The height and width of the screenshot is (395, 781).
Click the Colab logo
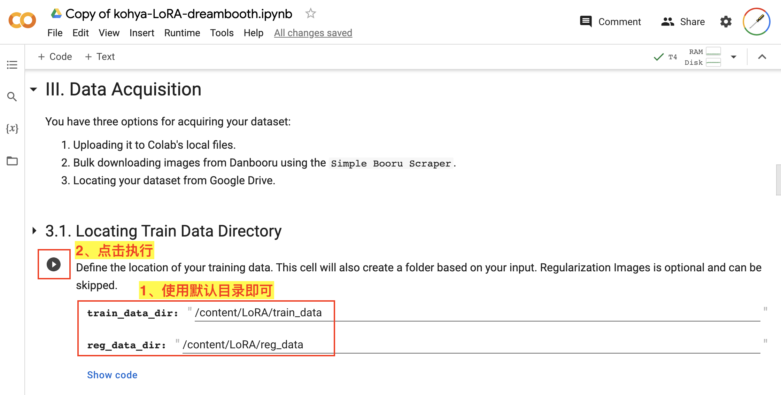click(22, 20)
